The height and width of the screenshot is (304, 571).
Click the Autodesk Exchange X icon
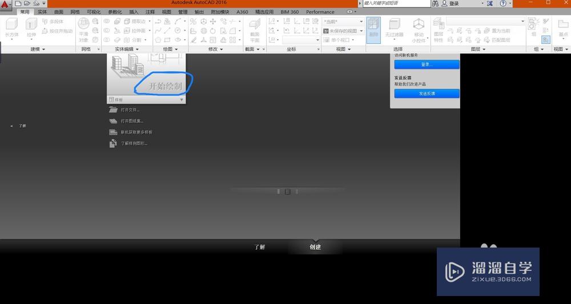490,3
